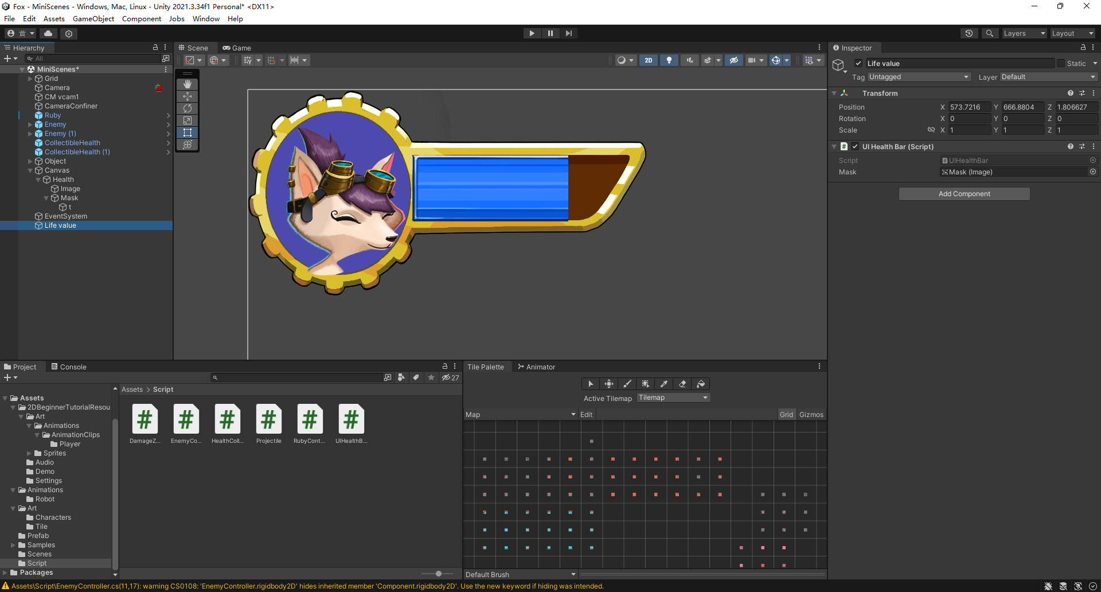Toggle the scene Gizmos button

click(x=776, y=60)
